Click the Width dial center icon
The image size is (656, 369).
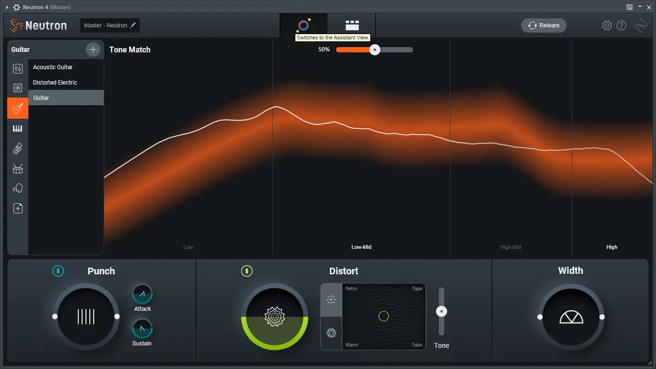pos(571,317)
